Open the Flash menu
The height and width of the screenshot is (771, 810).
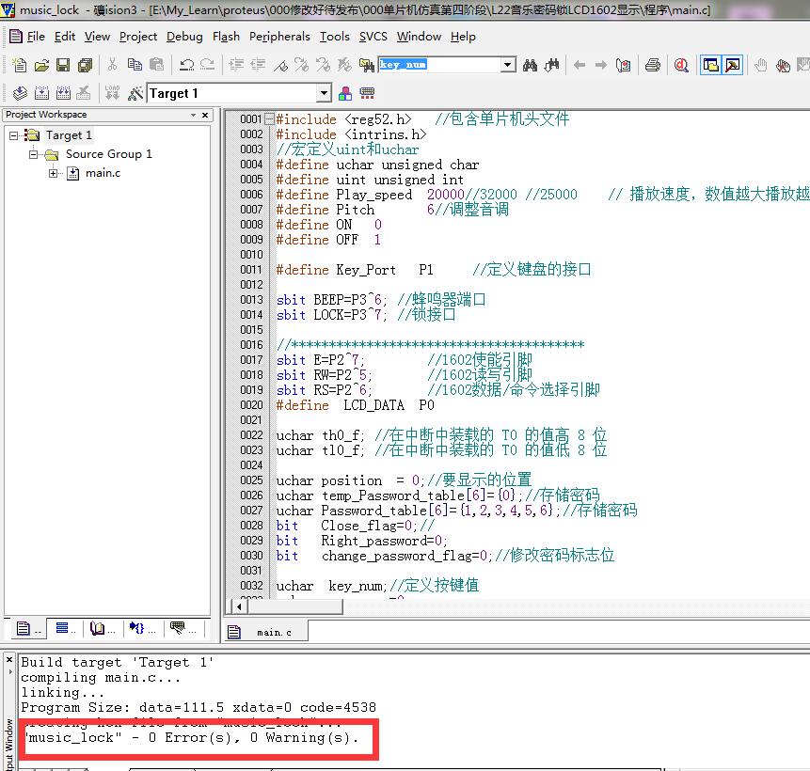[x=226, y=37]
